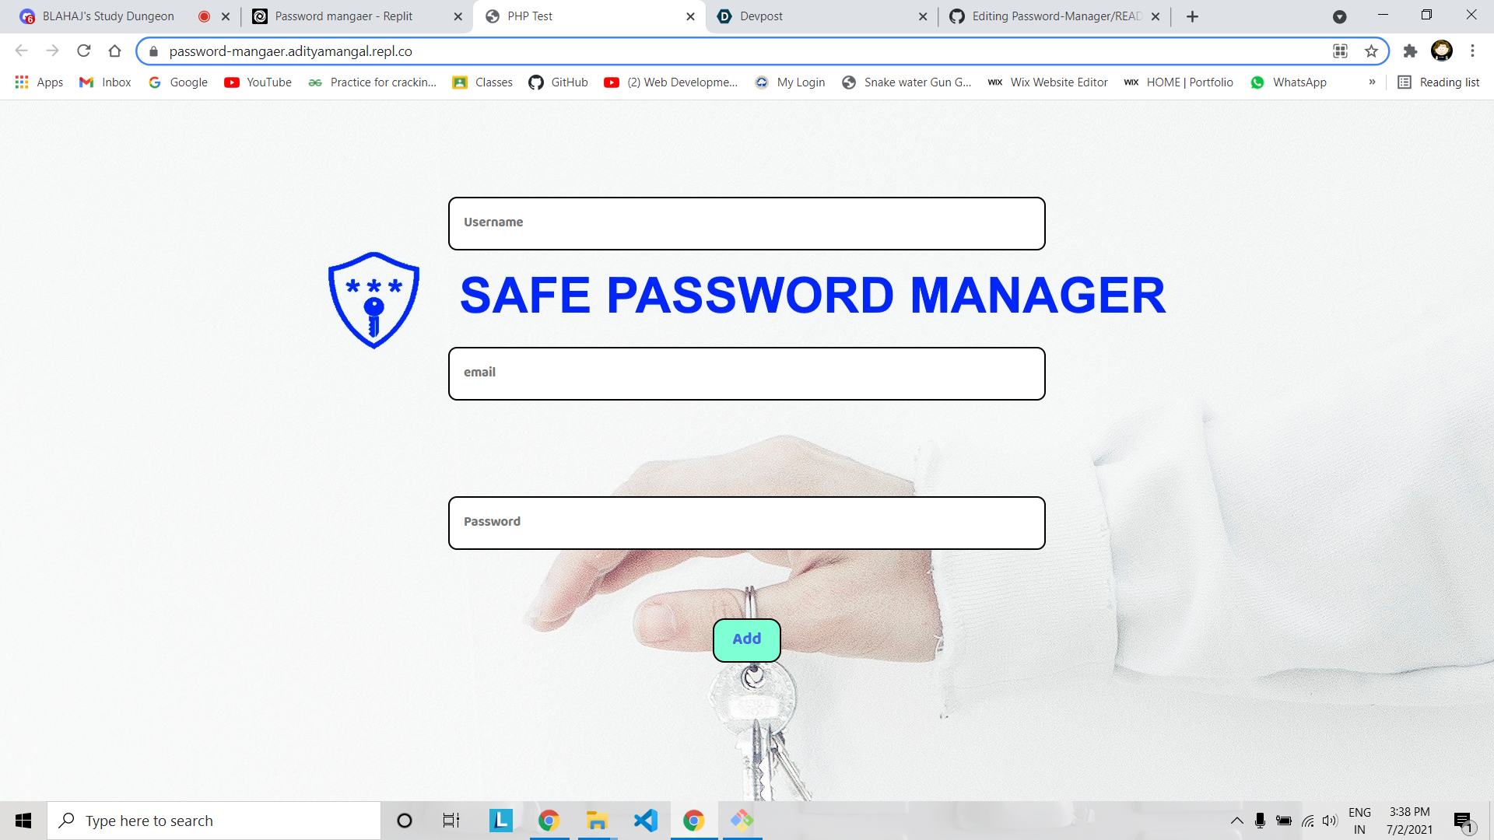Bookmark this page with star icon
1494x840 pixels.
coord(1371,51)
